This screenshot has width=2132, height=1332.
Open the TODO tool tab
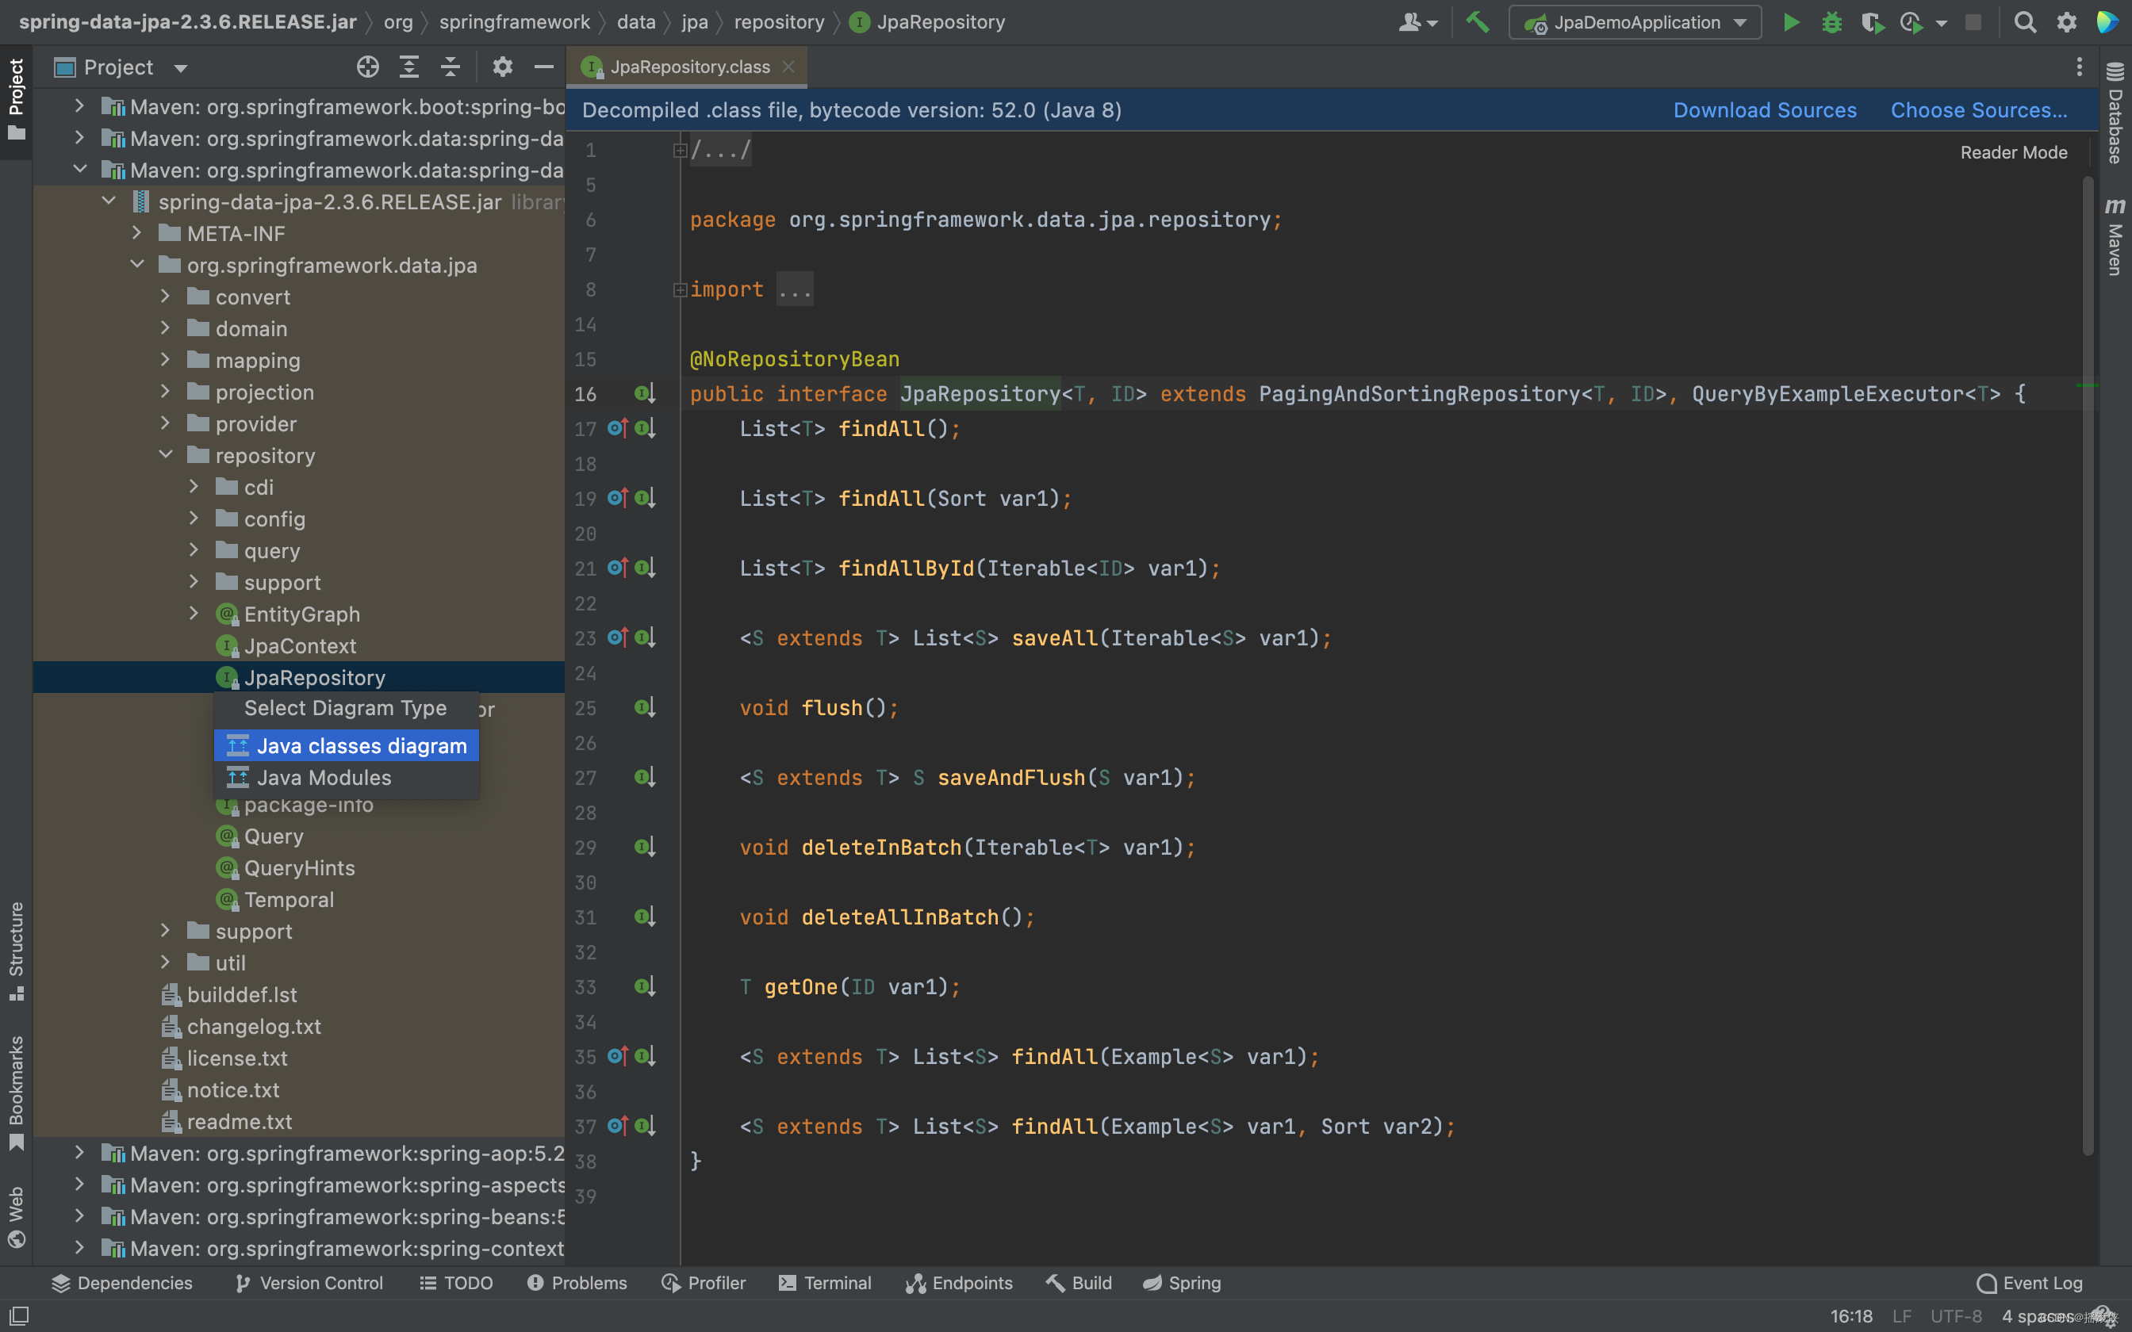tap(456, 1283)
